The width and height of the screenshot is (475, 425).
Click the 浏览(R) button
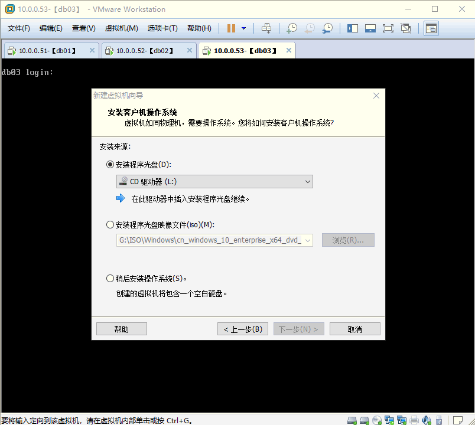click(348, 240)
